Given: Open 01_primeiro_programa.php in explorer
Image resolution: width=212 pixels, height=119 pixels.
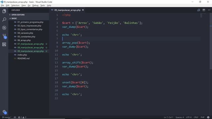Looking at the screenshot, I should (x=29, y=22).
